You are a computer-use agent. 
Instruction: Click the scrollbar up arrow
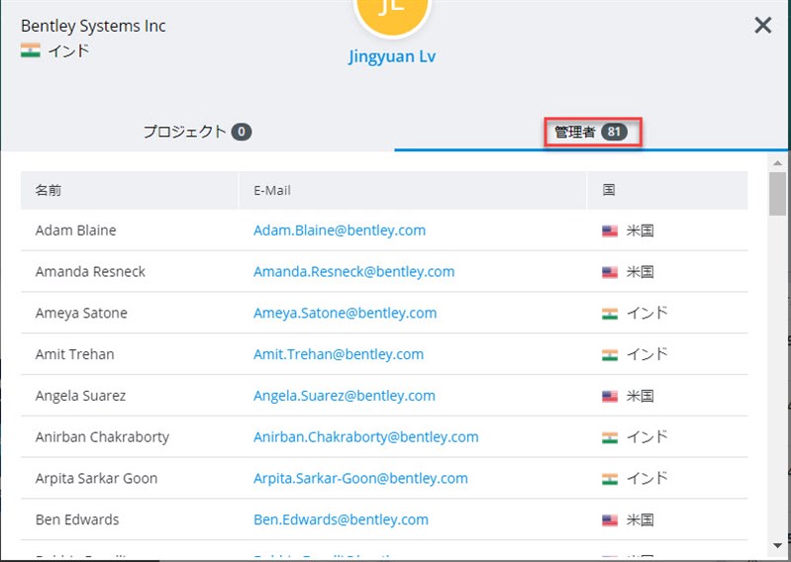(x=777, y=163)
